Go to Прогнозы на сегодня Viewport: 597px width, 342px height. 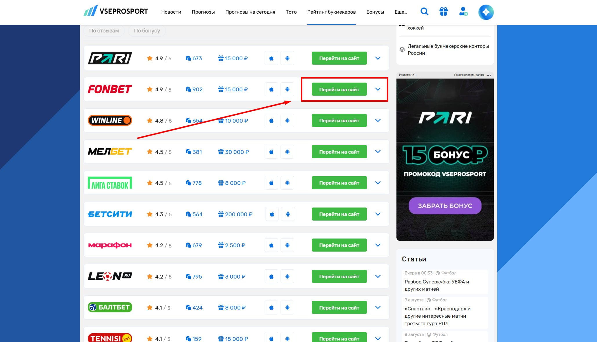click(250, 12)
